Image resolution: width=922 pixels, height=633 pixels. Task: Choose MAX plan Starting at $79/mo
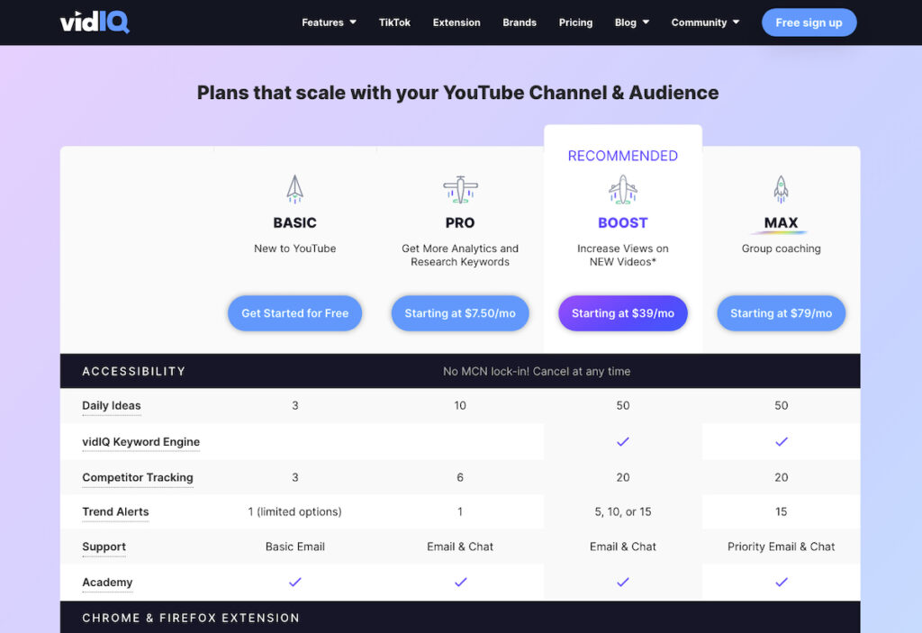(781, 313)
